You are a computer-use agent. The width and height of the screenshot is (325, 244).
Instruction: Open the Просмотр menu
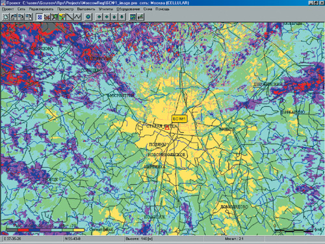click(x=65, y=9)
